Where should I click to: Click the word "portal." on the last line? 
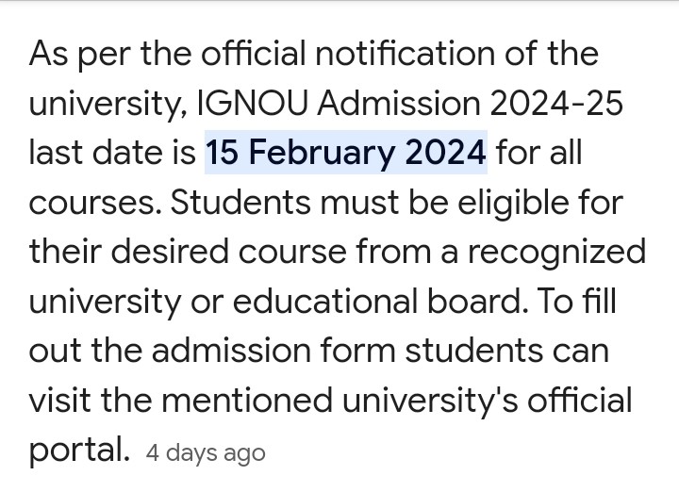79,451
